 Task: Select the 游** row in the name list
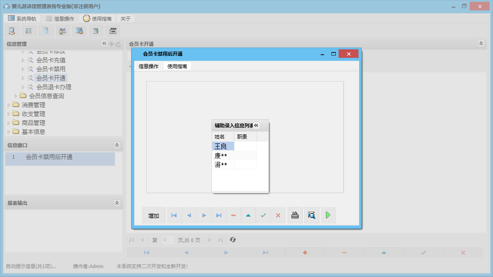pyautogui.click(x=234, y=164)
